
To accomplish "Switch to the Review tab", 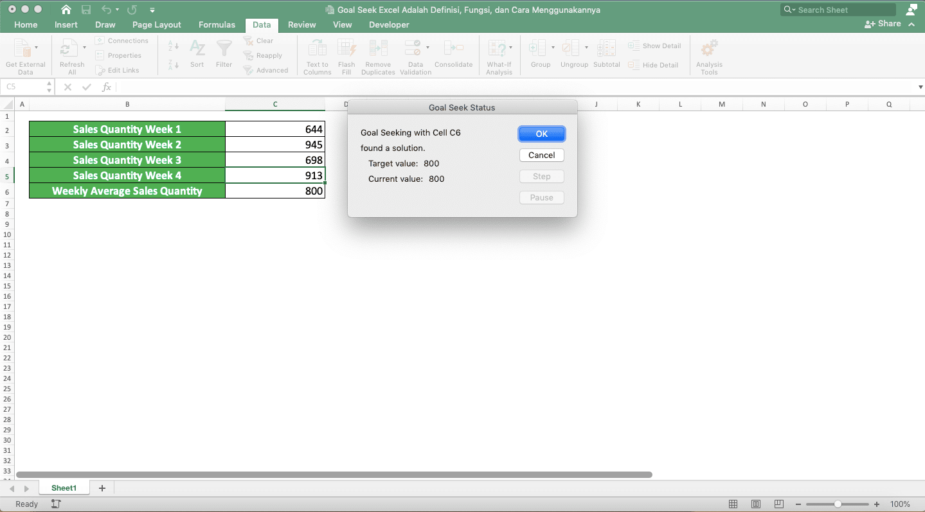I will pyautogui.click(x=302, y=24).
